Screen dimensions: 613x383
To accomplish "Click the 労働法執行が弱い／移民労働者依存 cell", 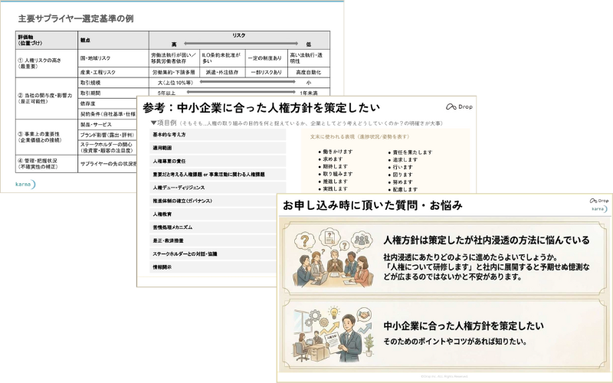I will tap(174, 58).
